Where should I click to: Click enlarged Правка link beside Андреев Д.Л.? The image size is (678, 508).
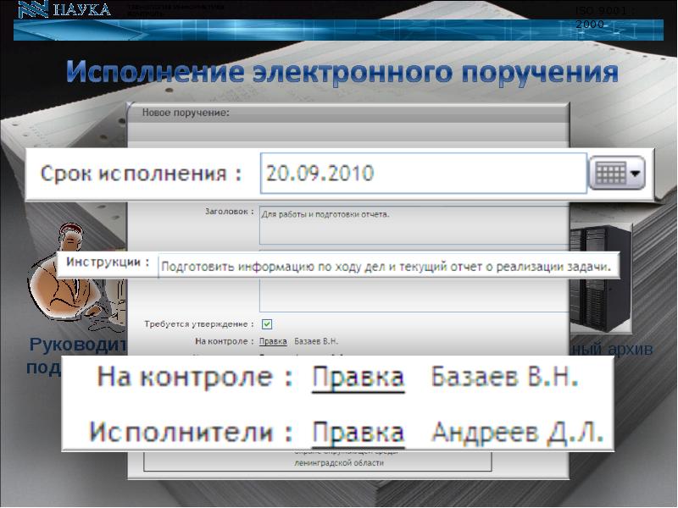358,433
